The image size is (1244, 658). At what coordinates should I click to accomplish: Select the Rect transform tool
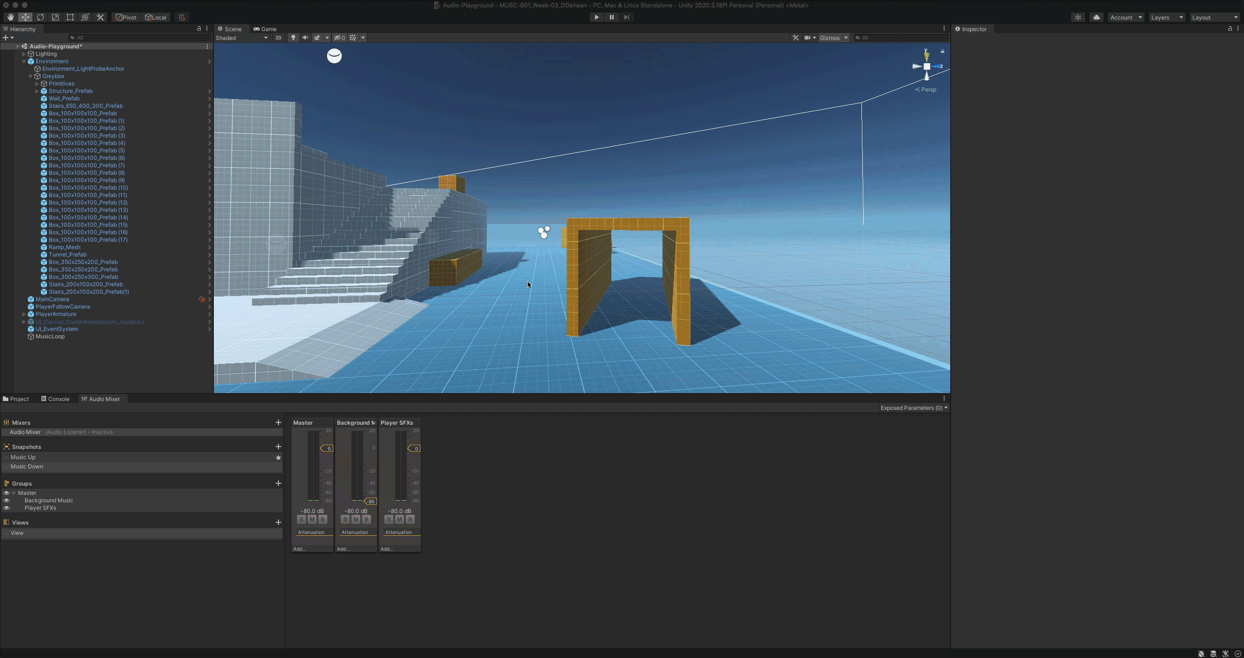(x=71, y=17)
